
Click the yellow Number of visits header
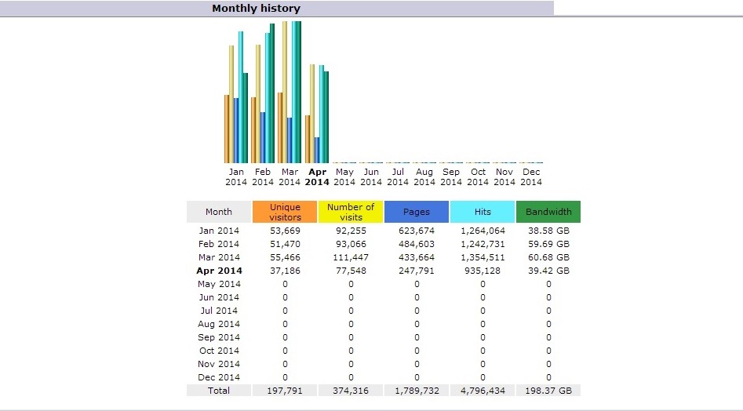point(351,212)
